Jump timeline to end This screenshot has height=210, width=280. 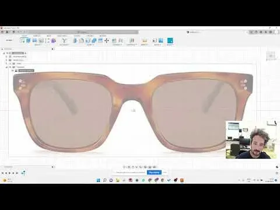click(17, 173)
